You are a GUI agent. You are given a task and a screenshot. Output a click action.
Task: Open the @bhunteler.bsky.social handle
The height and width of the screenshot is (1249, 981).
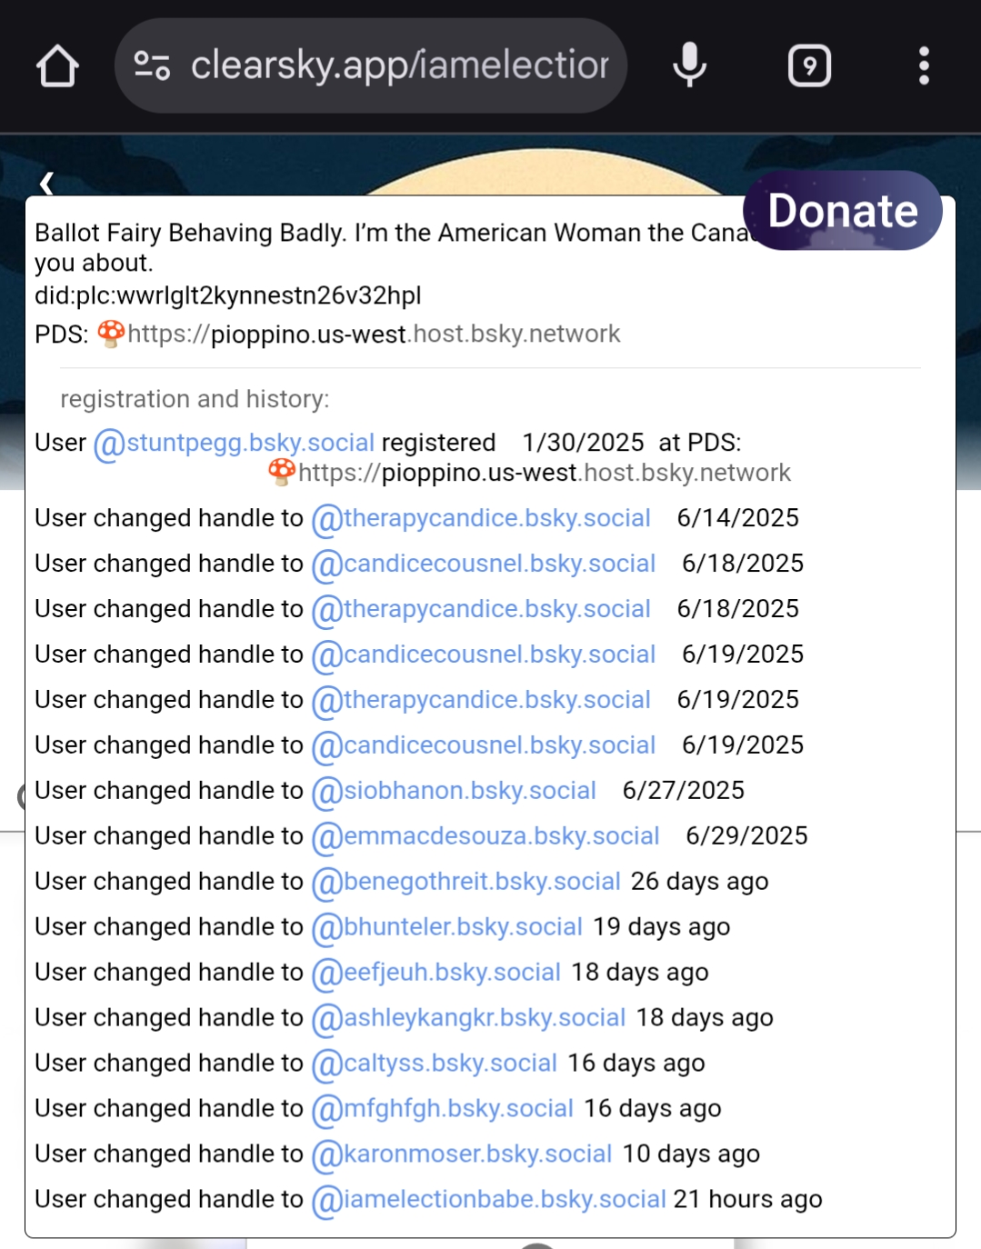point(447,927)
